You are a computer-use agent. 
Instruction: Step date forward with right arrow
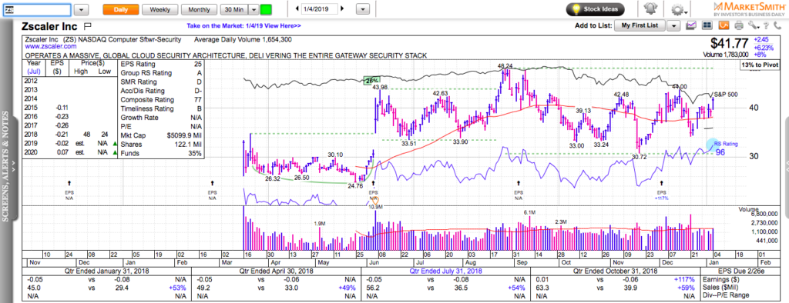[x=343, y=8]
